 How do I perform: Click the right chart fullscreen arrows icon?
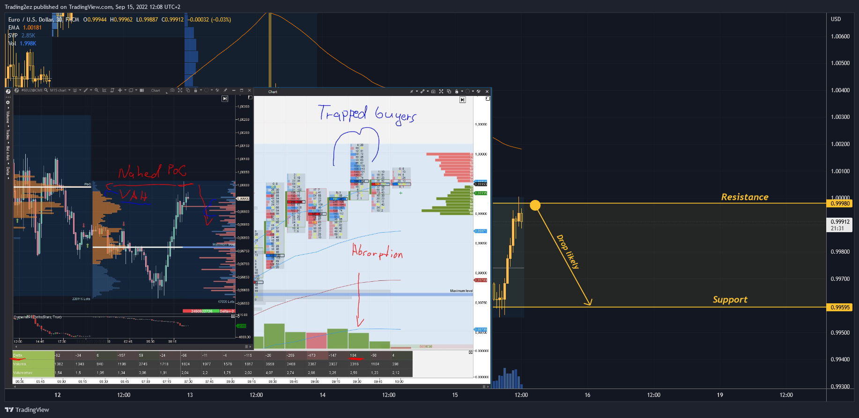(441, 91)
